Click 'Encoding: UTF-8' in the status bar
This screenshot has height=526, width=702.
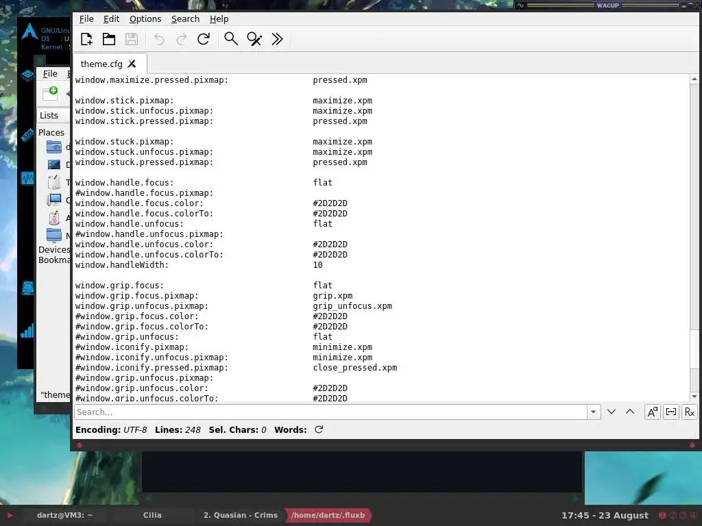click(x=111, y=430)
